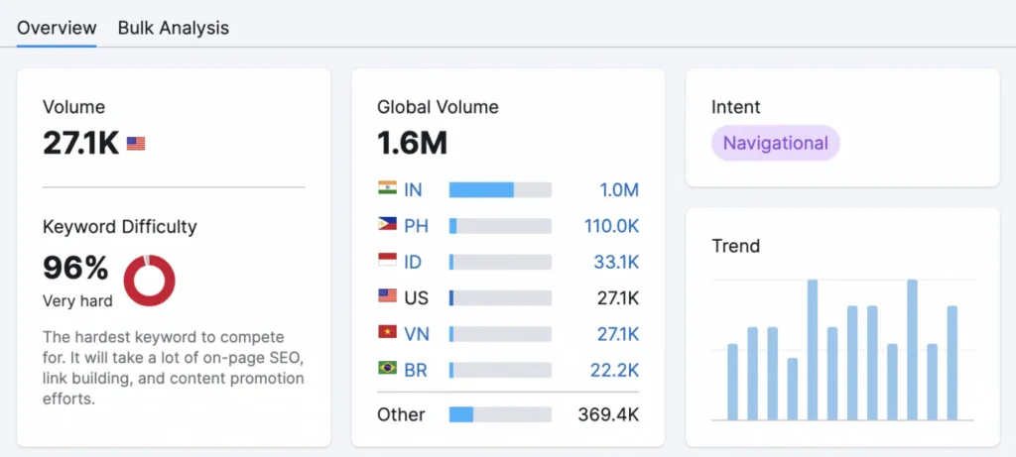Click the US flag in Global Volume list

pyautogui.click(x=388, y=296)
